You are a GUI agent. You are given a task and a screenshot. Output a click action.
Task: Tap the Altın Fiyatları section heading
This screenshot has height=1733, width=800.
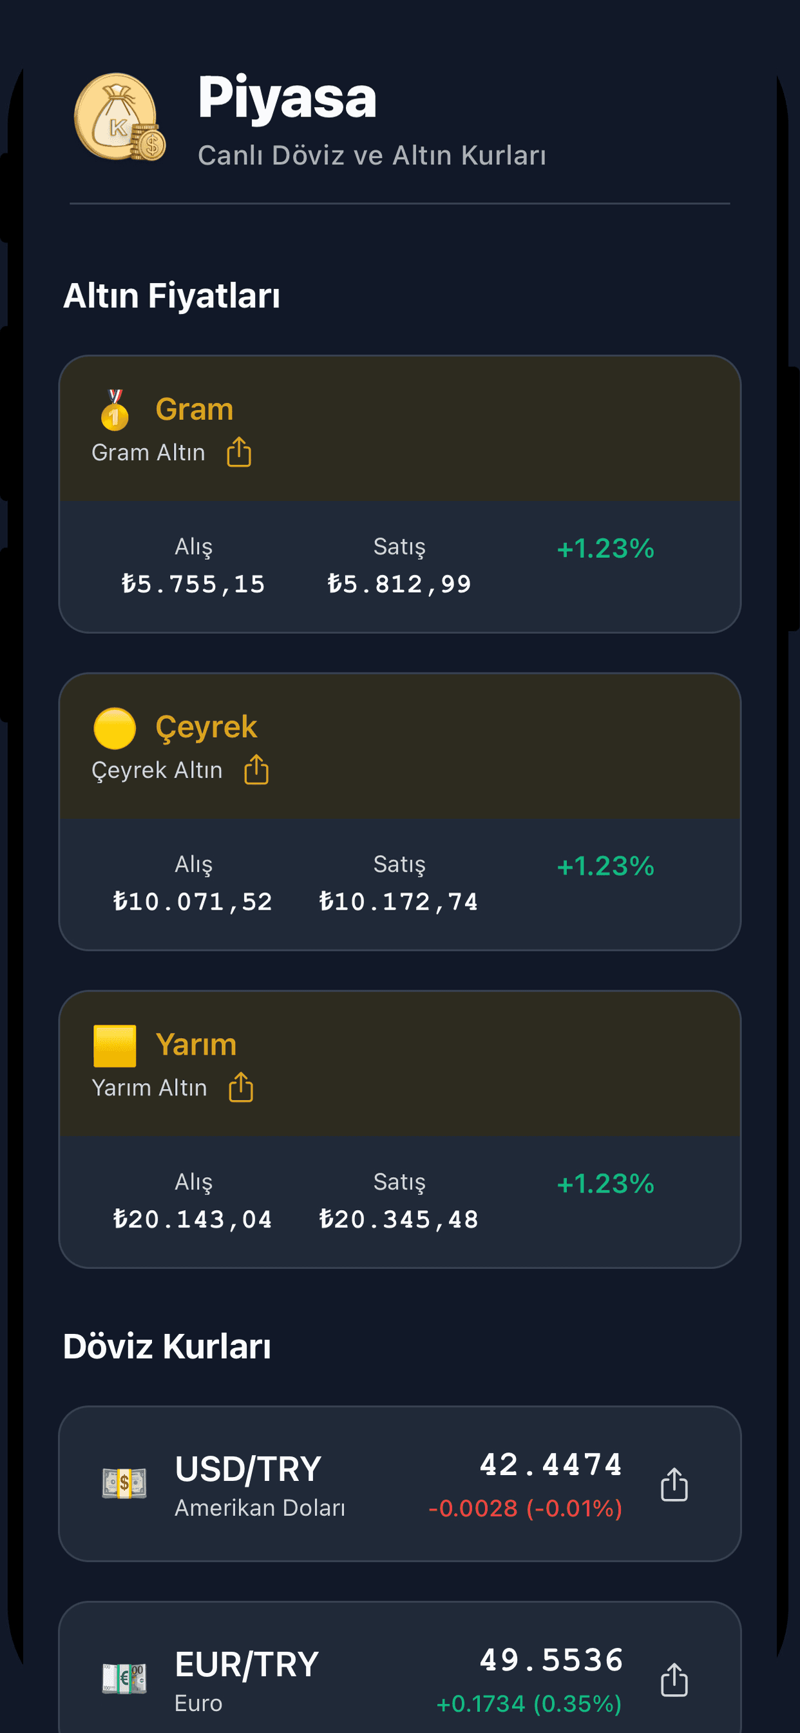(x=171, y=296)
